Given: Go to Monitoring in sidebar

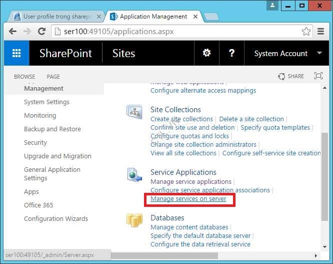Looking at the screenshot, I should click(x=40, y=116).
